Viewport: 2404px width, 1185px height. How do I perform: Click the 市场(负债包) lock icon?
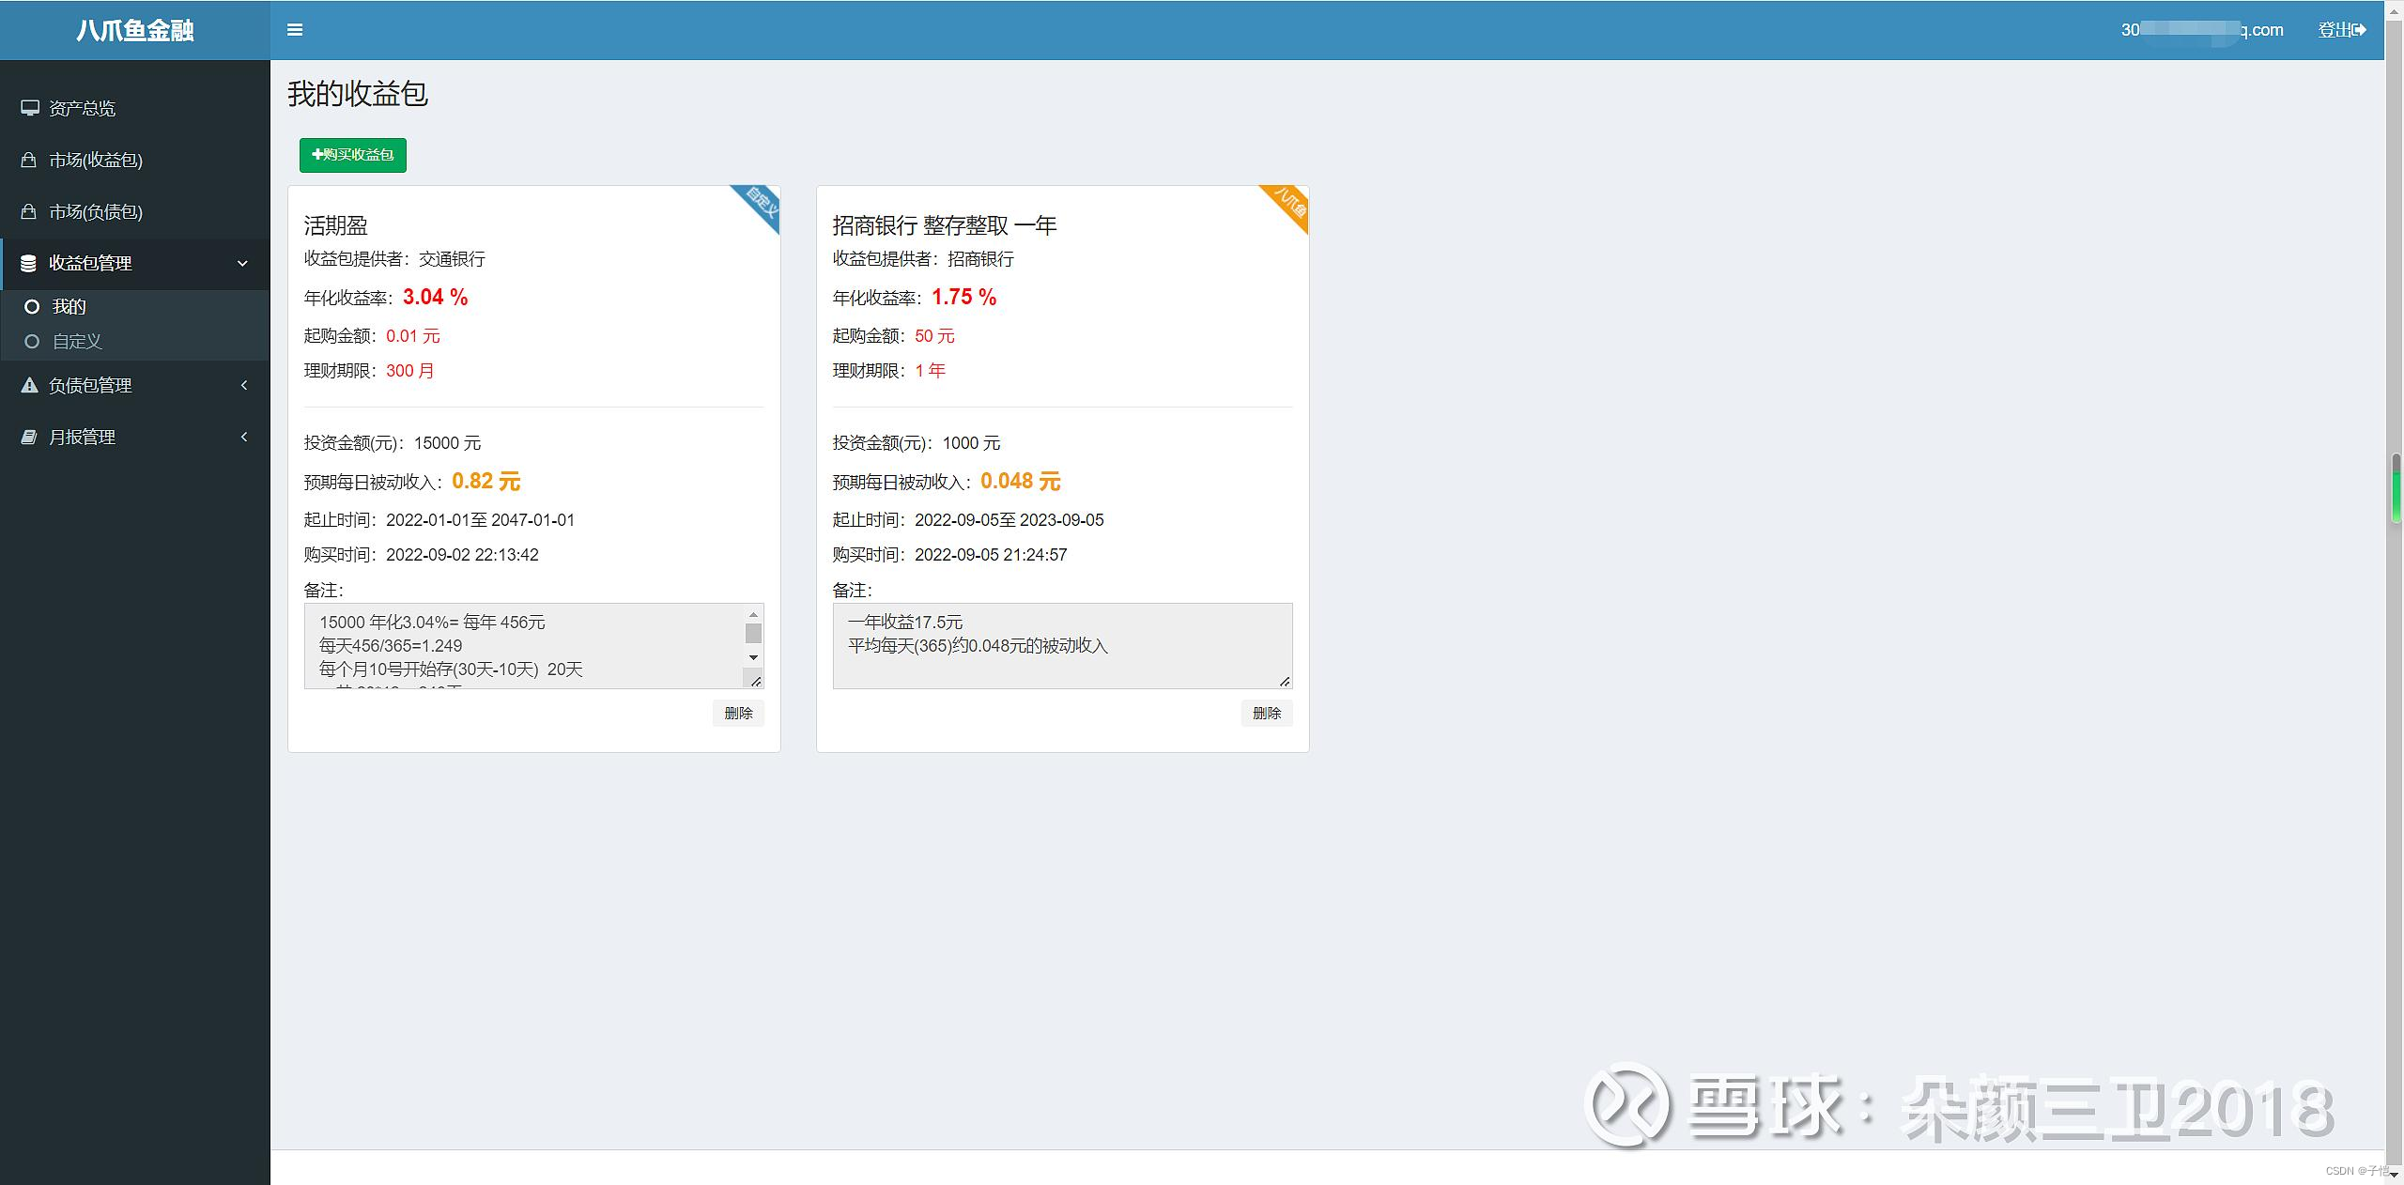(29, 211)
